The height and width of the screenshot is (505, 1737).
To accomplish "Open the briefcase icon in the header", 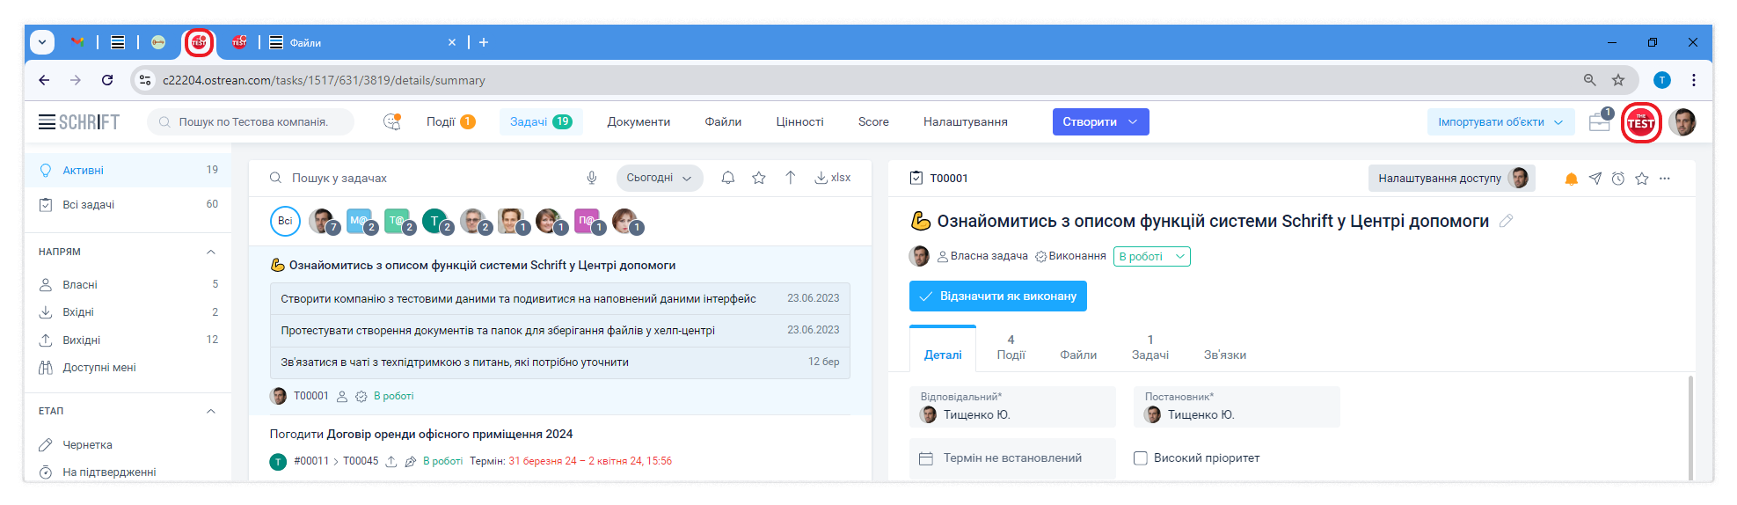I will [1599, 122].
